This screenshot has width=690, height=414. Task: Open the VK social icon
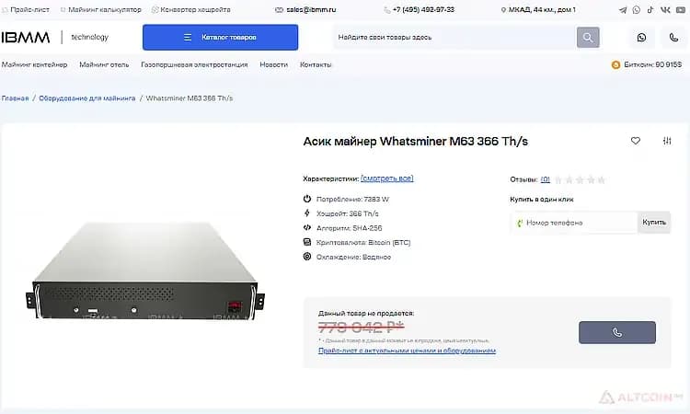coord(665,10)
